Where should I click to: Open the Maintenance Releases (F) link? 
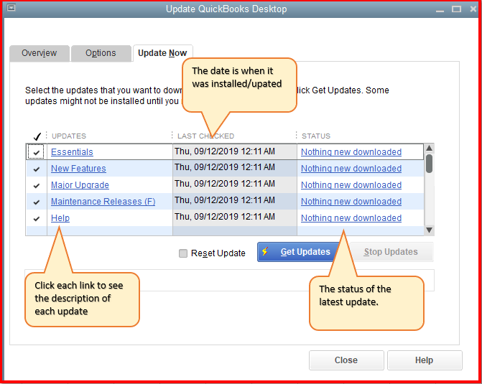pos(103,202)
